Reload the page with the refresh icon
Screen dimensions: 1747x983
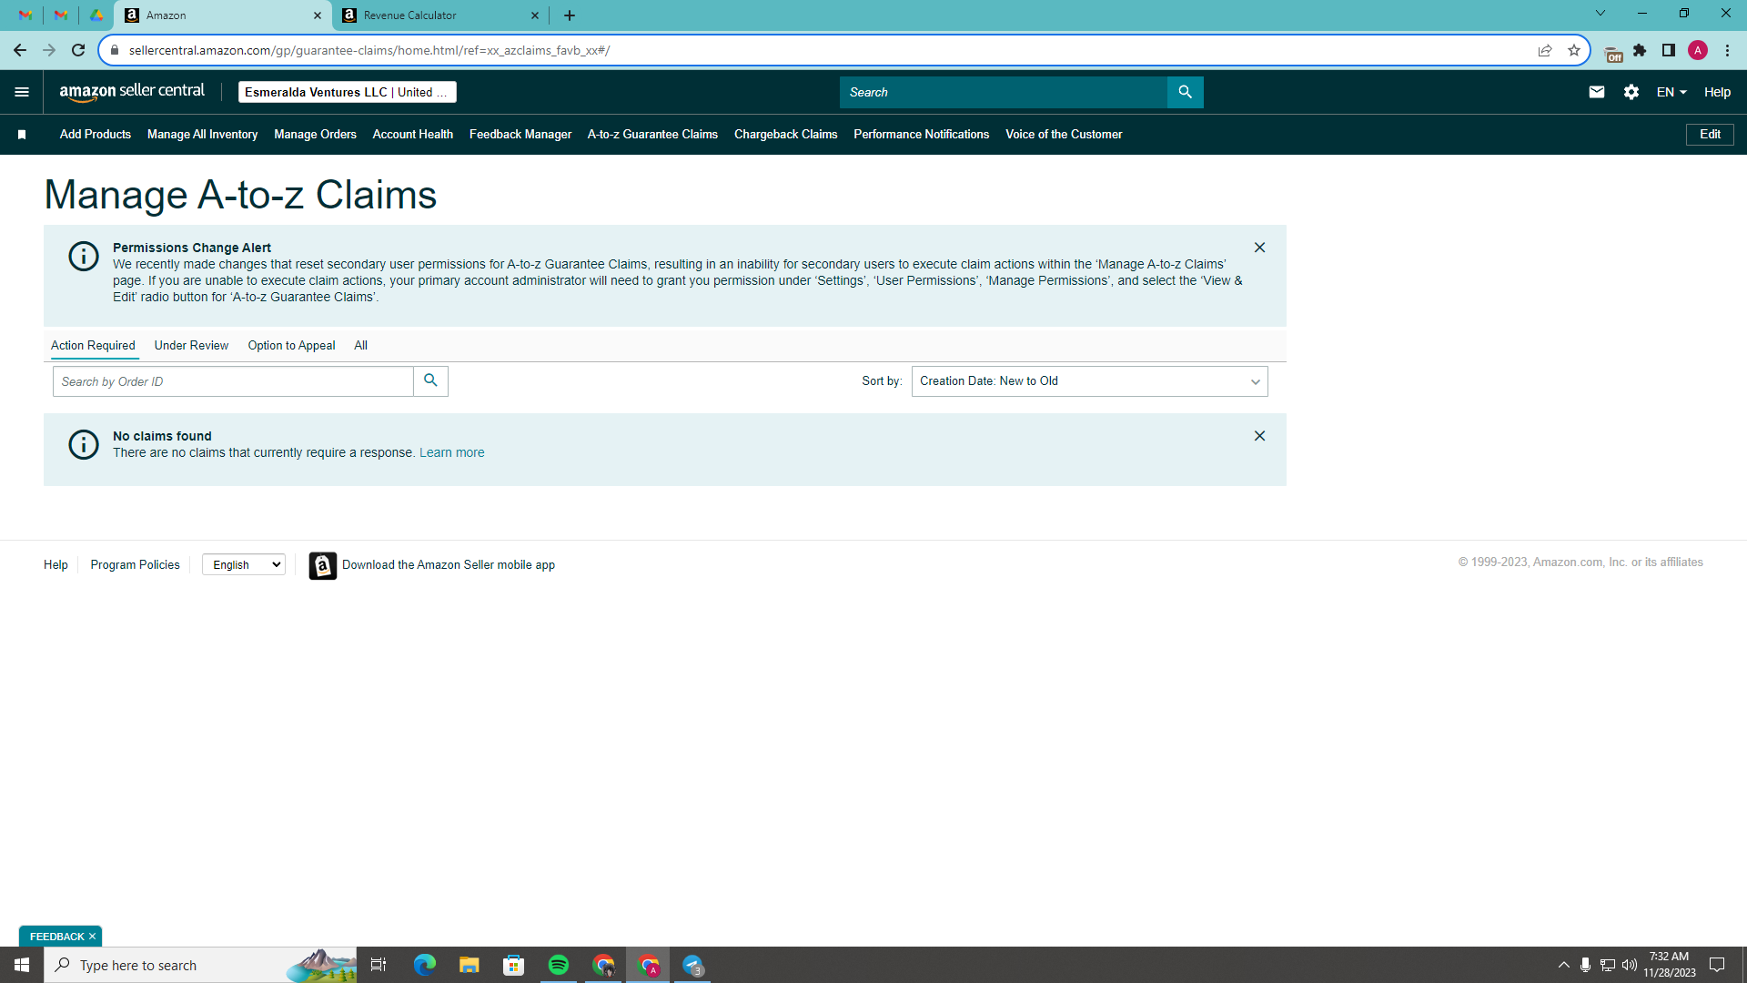pyautogui.click(x=78, y=50)
